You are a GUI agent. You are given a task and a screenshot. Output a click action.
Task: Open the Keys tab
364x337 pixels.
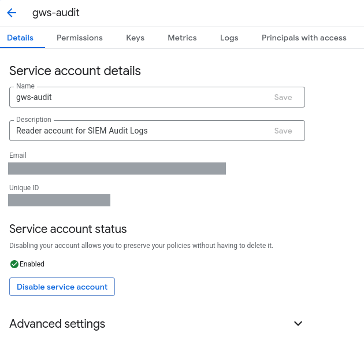135,38
